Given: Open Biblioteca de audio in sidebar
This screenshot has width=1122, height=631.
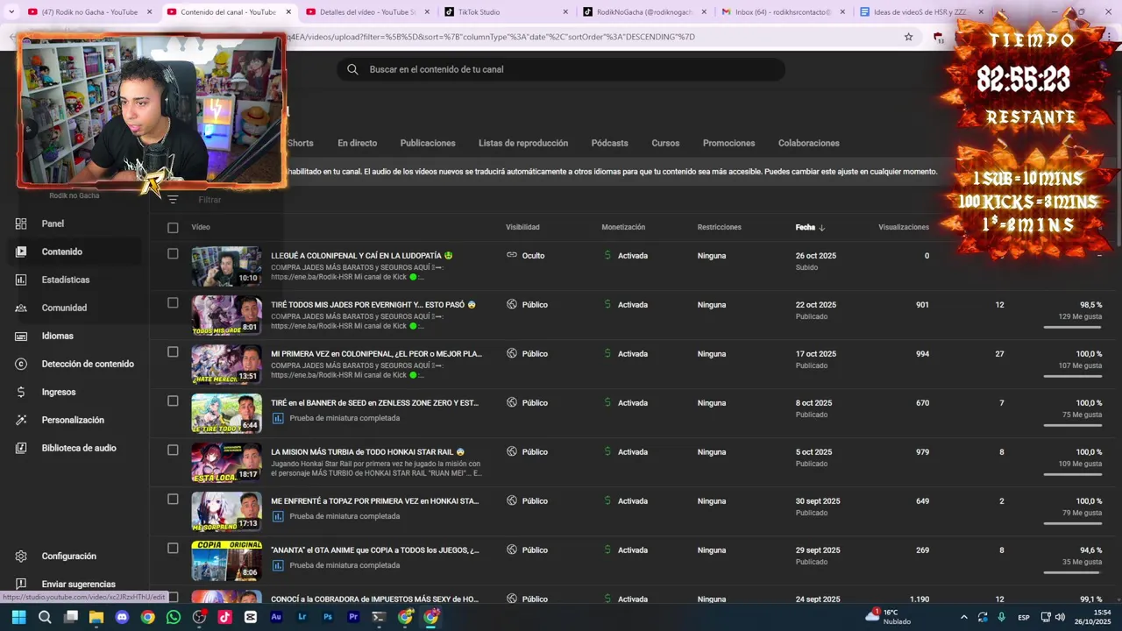Looking at the screenshot, I should [x=79, y=448].
